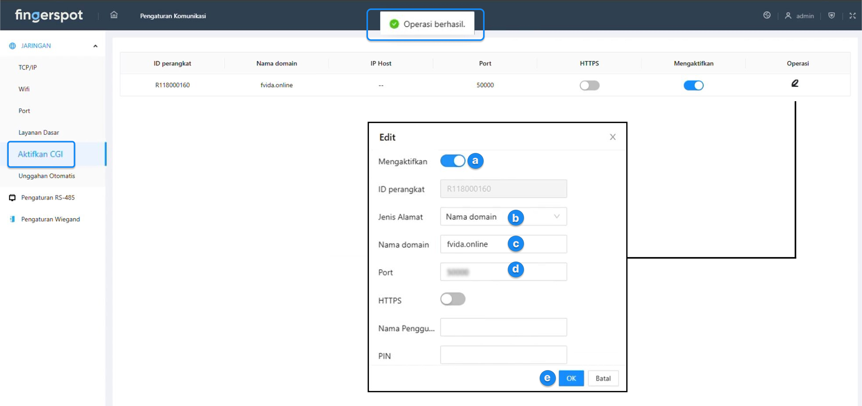The image size is (862, 406).
Task: Disable Mengaktifkan switch in table row
Action: pos(693,86)
